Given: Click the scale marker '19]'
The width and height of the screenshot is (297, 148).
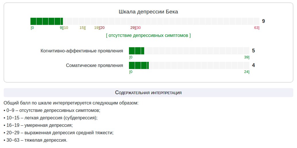Looking at the screenshot, I should (97, 28).
